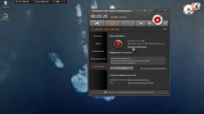Click the large gauge desktop gadget
This screenshot has width=204, height=114.
pyautogui.click(x=188, y=9)
